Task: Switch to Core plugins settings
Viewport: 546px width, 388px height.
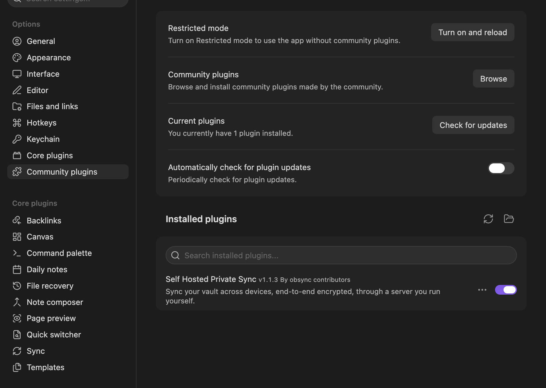Action: click(68, 156)
